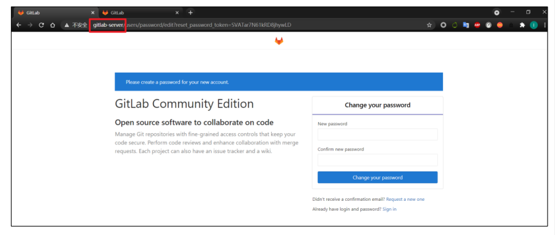555x235 pixels.
Task: Open the Google Translate extension
Action: pos(466,25)
